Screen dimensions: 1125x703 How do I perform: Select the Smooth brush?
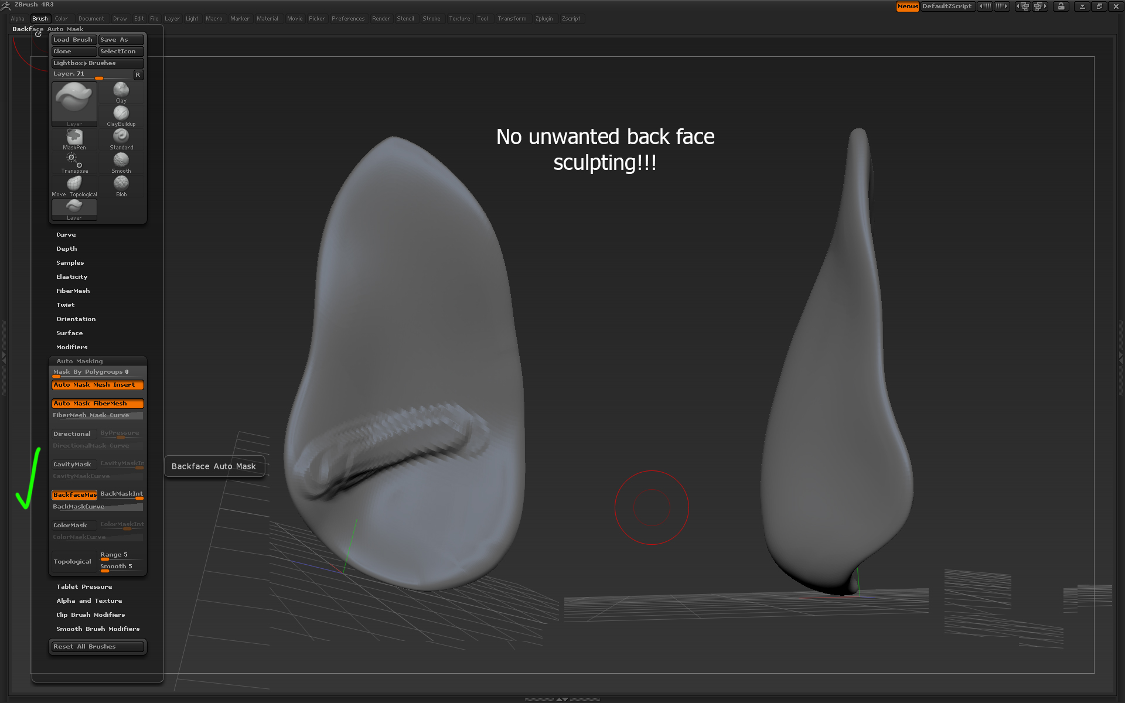pos(121,160)
